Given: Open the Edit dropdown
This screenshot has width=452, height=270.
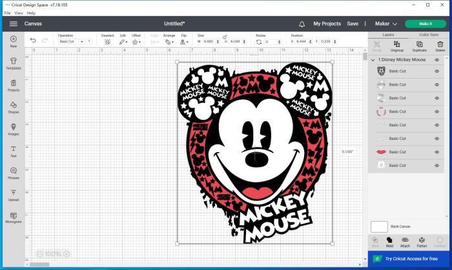Looking at the screenshot, I should click(123, 42).
